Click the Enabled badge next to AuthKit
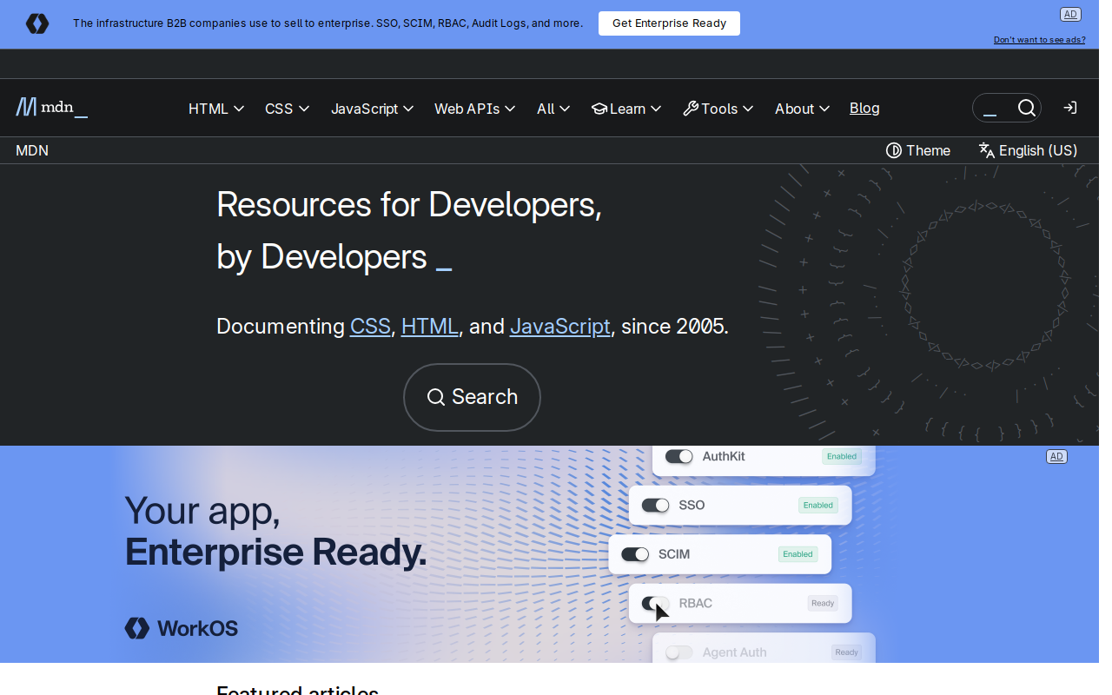This screenshot has height=695, width=1112. click(842, 456)
